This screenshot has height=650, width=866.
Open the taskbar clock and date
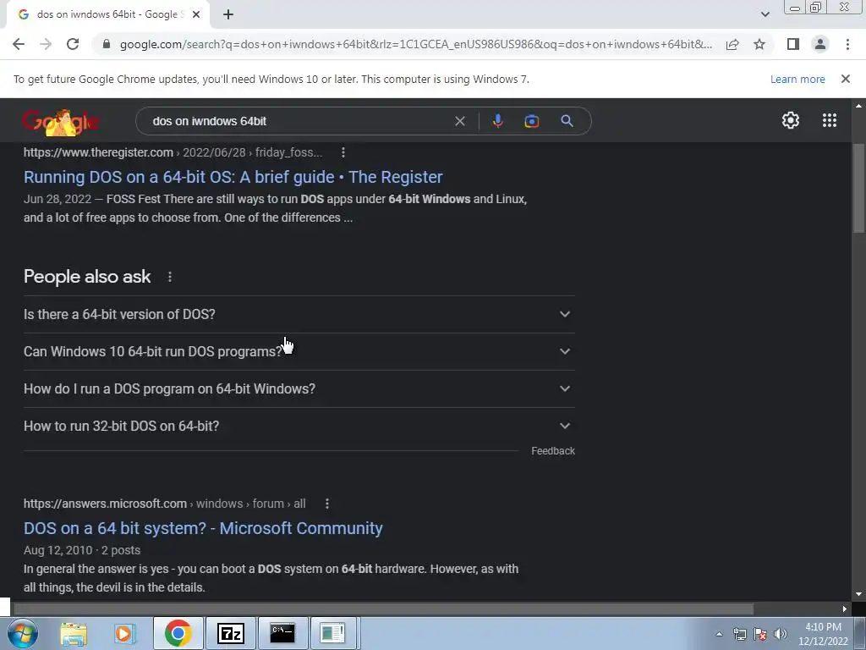coord(823,634)
